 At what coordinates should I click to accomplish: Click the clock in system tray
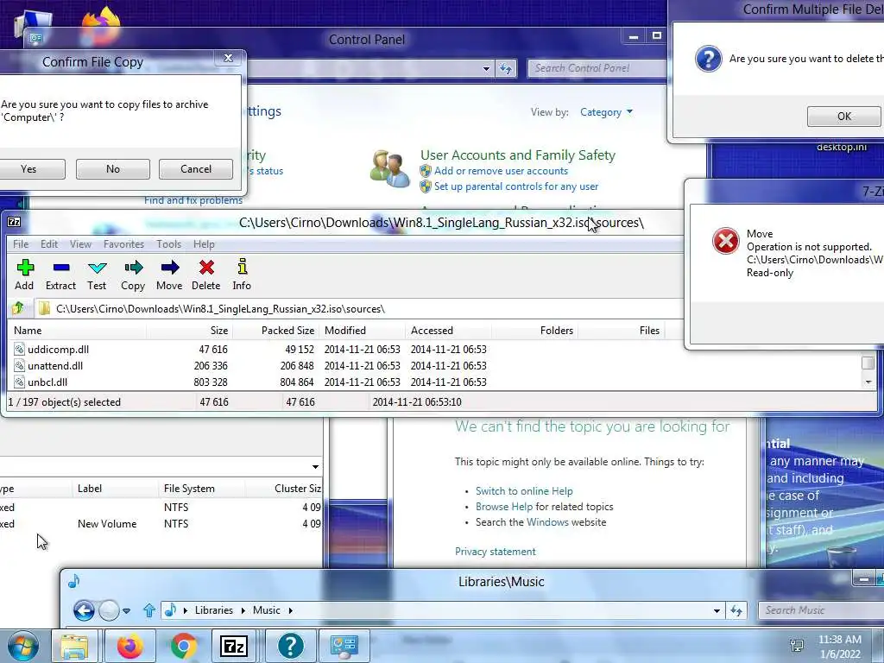pyautogui.click(x=840, y=647)
